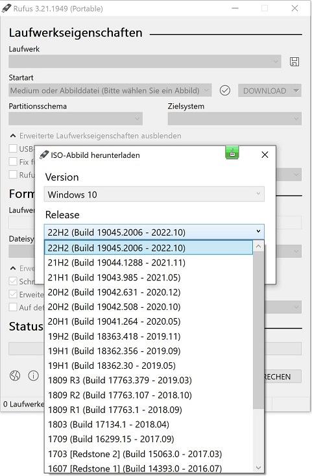Select release 1803 Build 17134.1
Viewport: 312px width, 476px height.
149,425
